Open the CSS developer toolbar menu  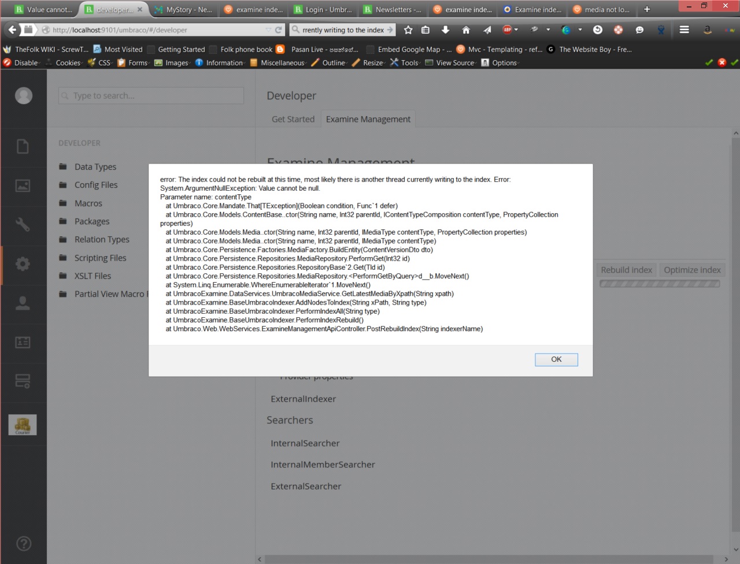pyautogui.click(x=99, y=62)
